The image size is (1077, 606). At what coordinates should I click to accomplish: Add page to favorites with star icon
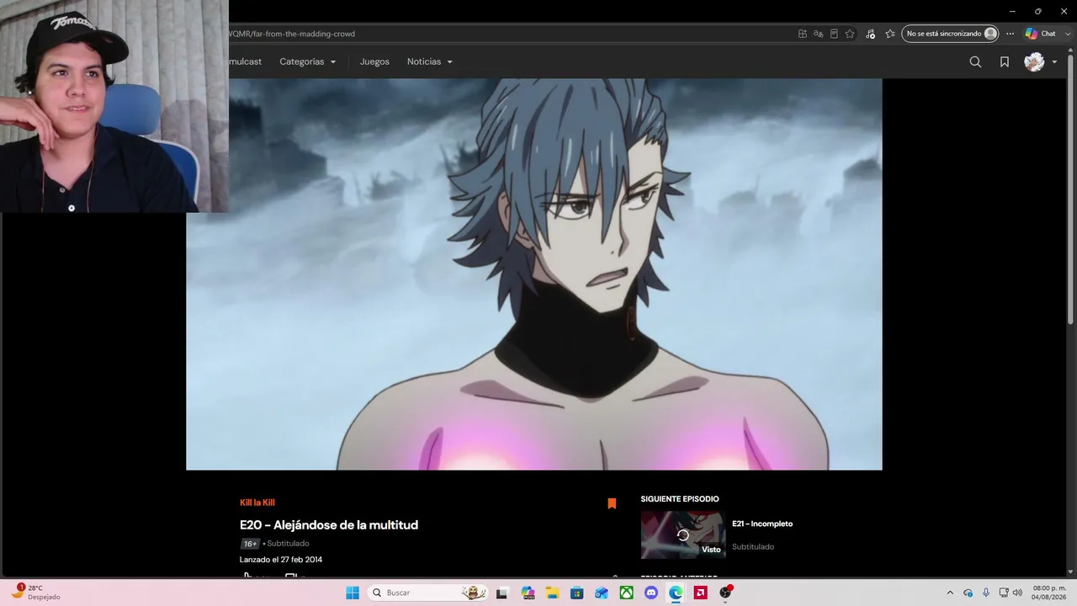[x=850, y=34]
